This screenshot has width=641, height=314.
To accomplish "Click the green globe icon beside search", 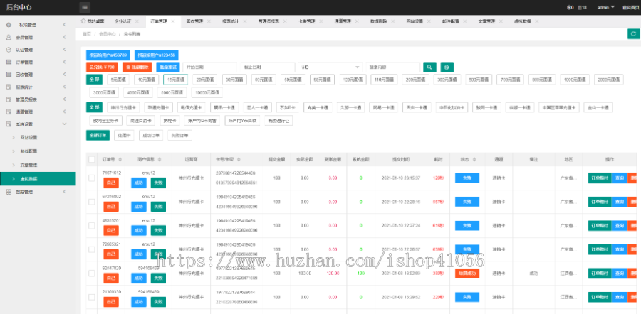I will pyautogui.click(x=446, y=67).
